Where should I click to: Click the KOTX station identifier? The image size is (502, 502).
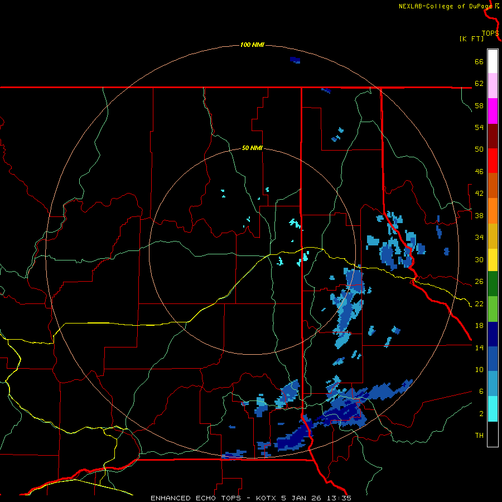click(x=267, y=498)
